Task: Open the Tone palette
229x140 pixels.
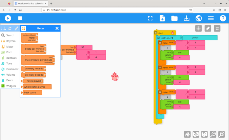Action: [10, 63]
